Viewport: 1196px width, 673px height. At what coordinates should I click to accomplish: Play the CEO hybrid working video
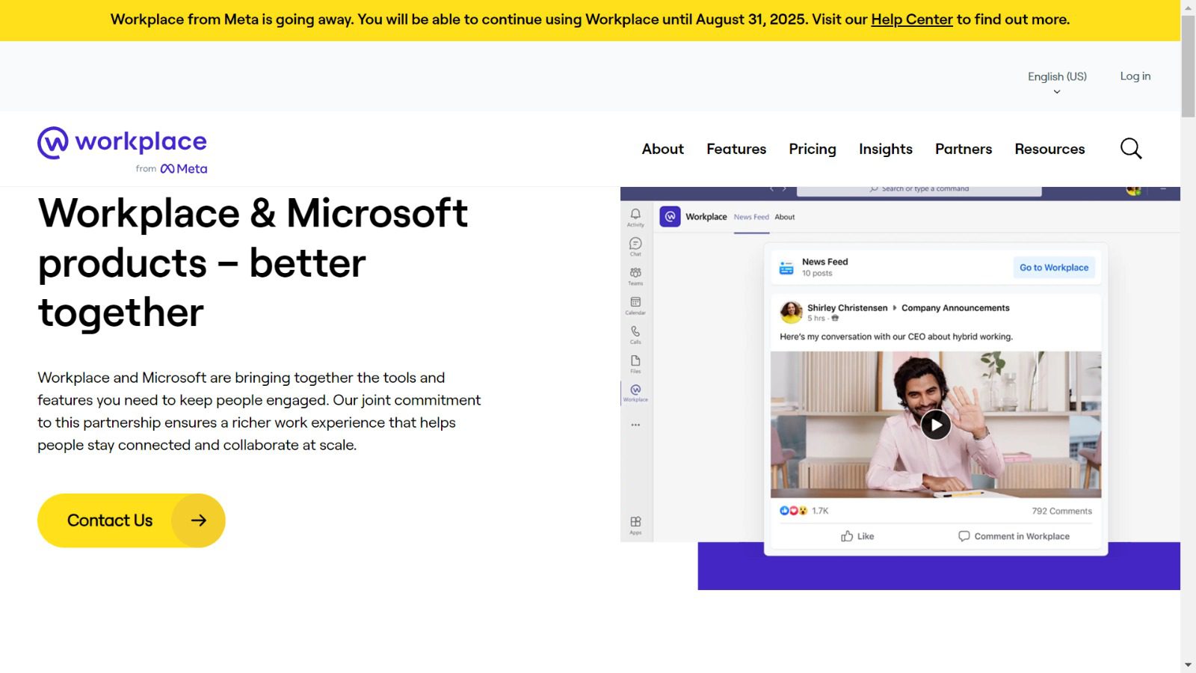point(935,425)
